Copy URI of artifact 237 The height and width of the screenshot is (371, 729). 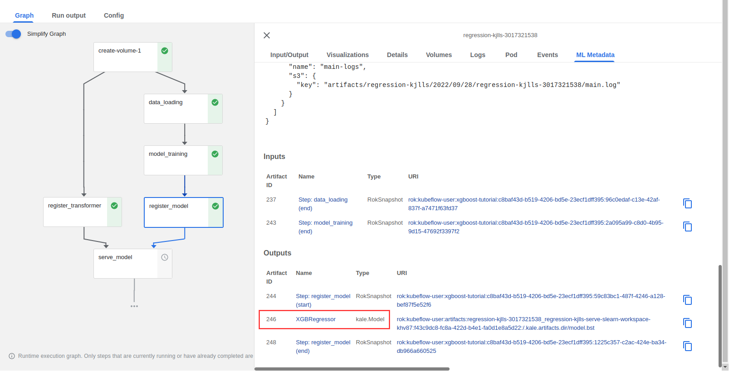coord(688,203)
